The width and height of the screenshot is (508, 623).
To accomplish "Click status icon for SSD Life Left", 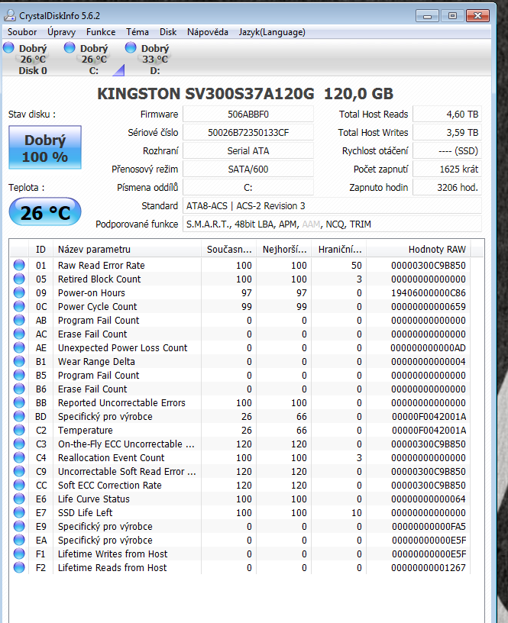I will coord(19,512).
